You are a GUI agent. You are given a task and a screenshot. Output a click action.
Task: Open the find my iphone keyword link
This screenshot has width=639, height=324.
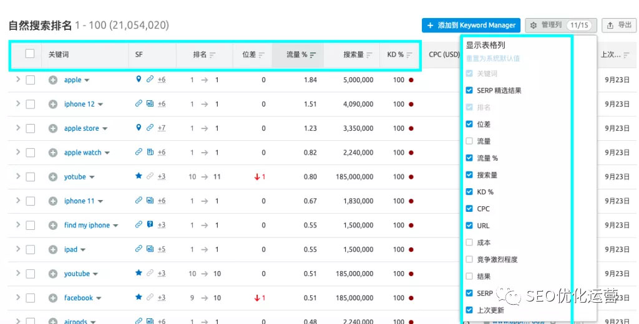click(87, 226)
